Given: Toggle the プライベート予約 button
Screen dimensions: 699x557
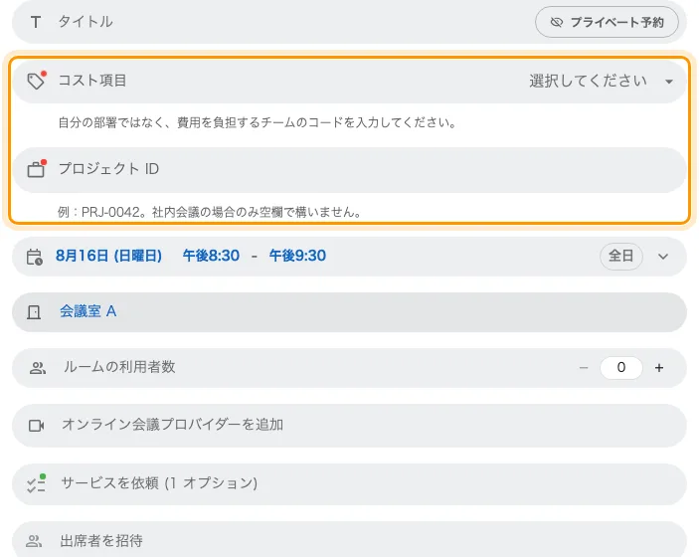Looking at the screenshot, I should click(x=607, y=22).
